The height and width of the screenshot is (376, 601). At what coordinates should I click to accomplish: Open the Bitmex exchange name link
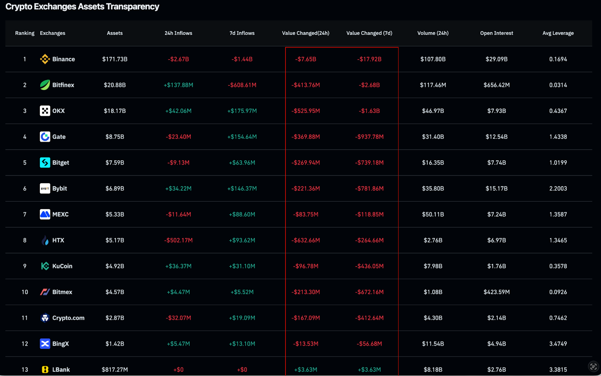coord(62,292)
